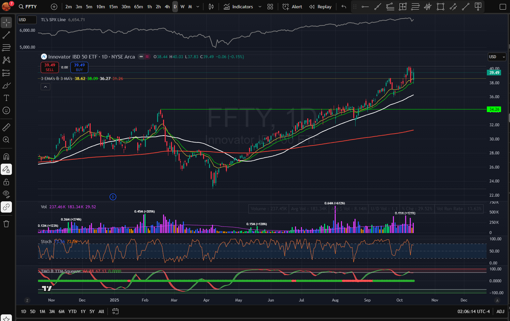Open symbol search for FFTY
The height and width of the screenshot is (321, 510).
[28, 7]
